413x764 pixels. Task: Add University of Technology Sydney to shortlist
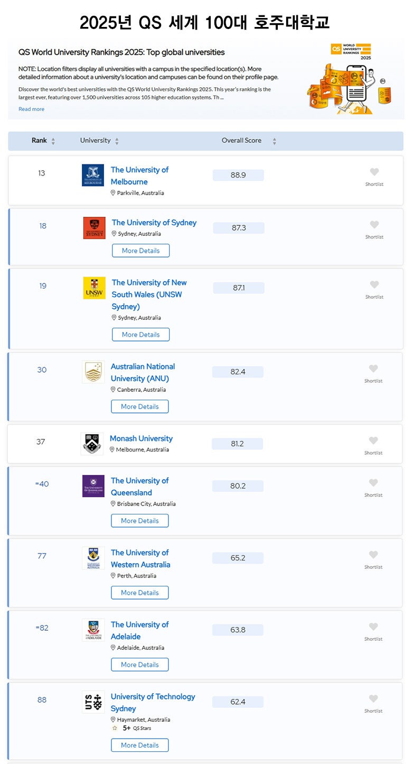(373, 699)
